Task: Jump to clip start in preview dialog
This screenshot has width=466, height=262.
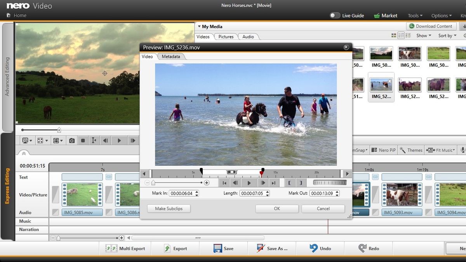Action: (x=224, y=183)
